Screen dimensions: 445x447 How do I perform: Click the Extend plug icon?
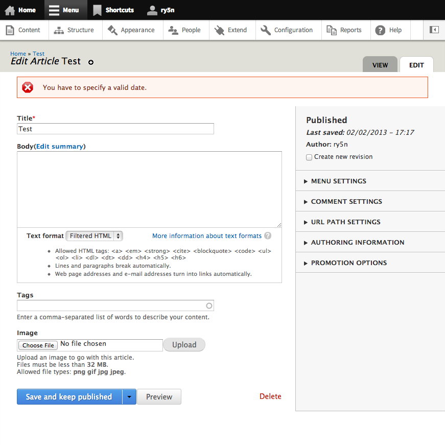click(220, 30)
